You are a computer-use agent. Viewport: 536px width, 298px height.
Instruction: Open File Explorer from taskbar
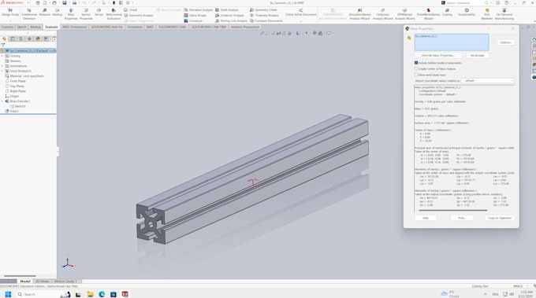(90, 294)
